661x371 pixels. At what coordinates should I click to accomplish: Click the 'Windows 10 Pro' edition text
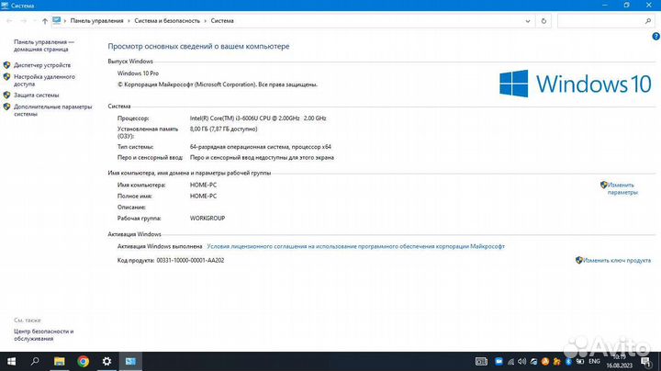138,73
